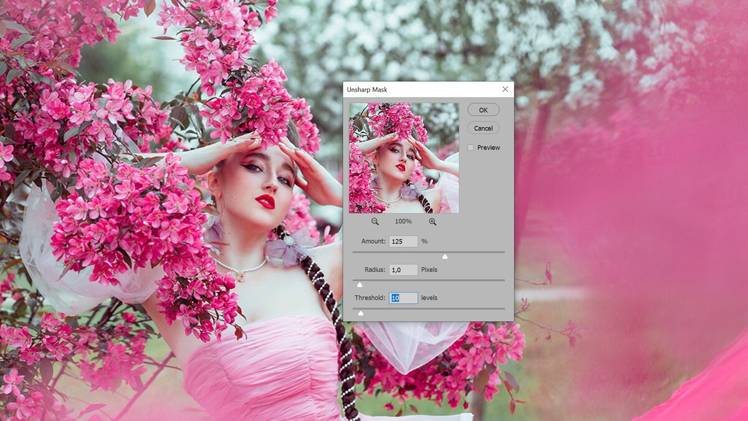This screenshot has width=748, height=421.
Task: Click the Amount slider handle
Action: click(445, 256)
